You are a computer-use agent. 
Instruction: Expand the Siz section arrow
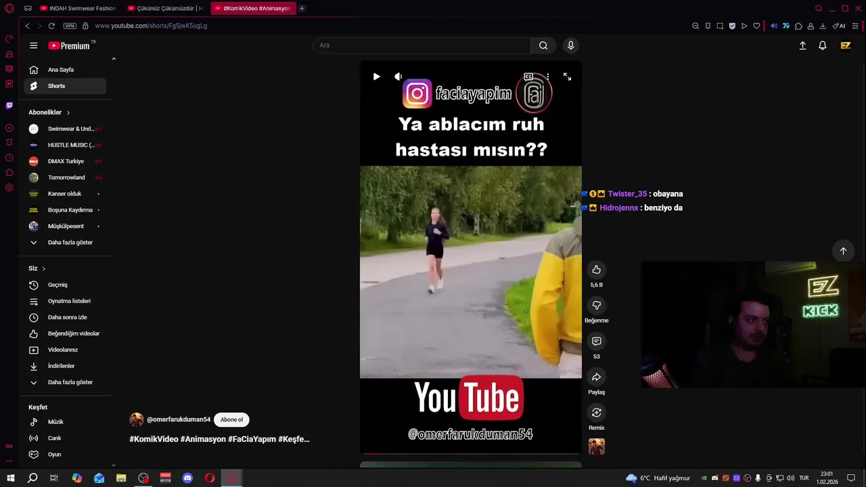point(44,269)
